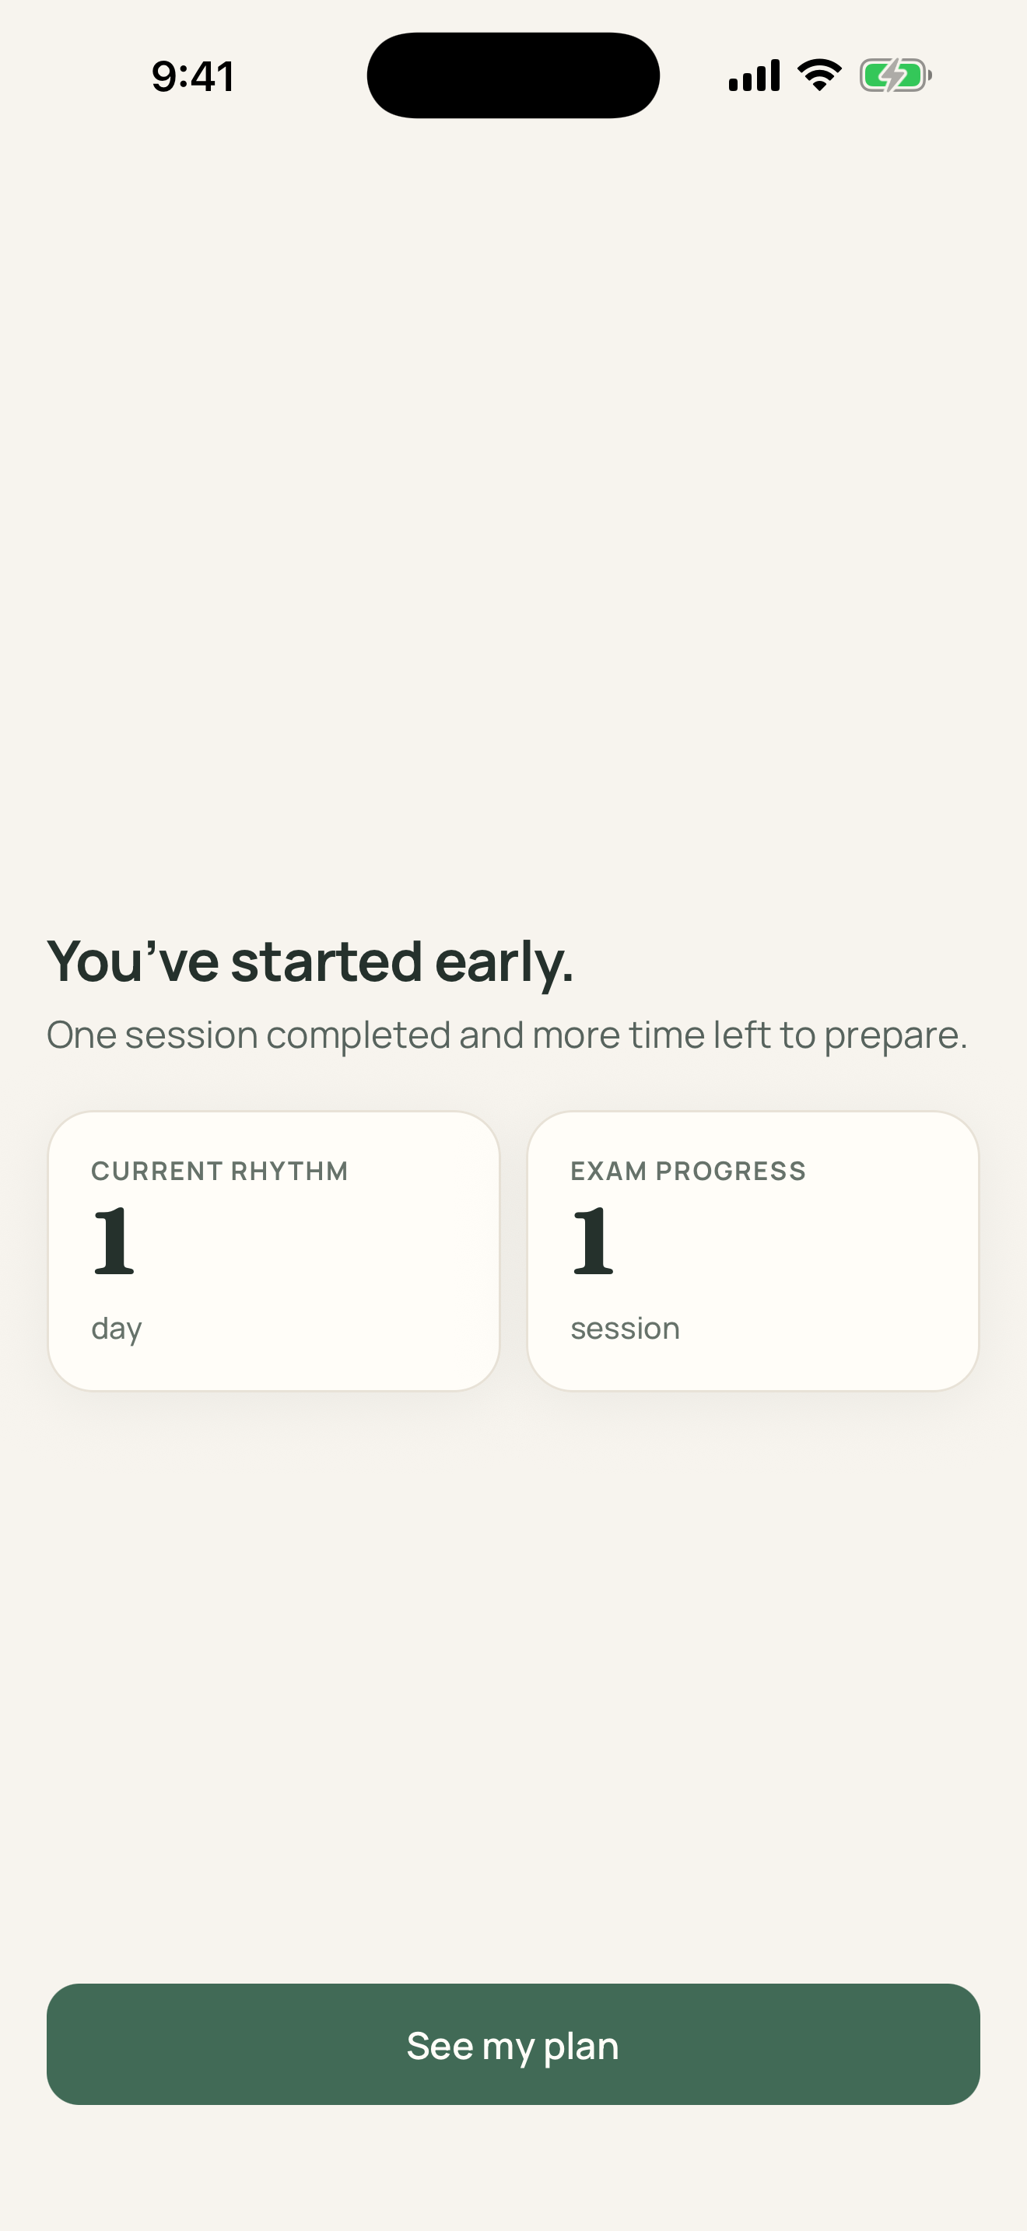1027x2231 pixels.
Task: Tap the large 1 in Current Rhythm
Action: pyautogui.click(x=114, y=1241)
